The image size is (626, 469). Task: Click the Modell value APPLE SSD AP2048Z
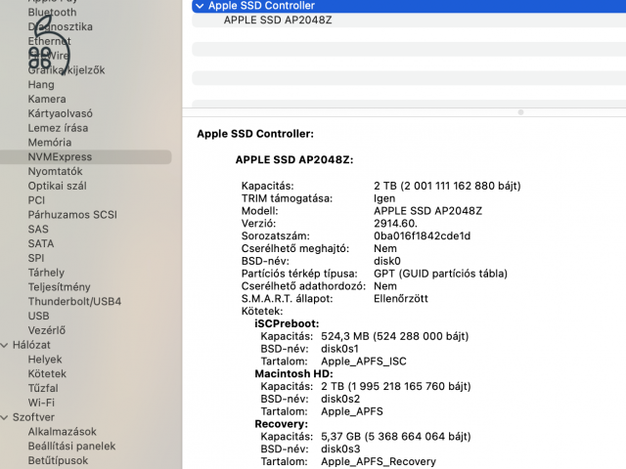[x=428, y=211]
